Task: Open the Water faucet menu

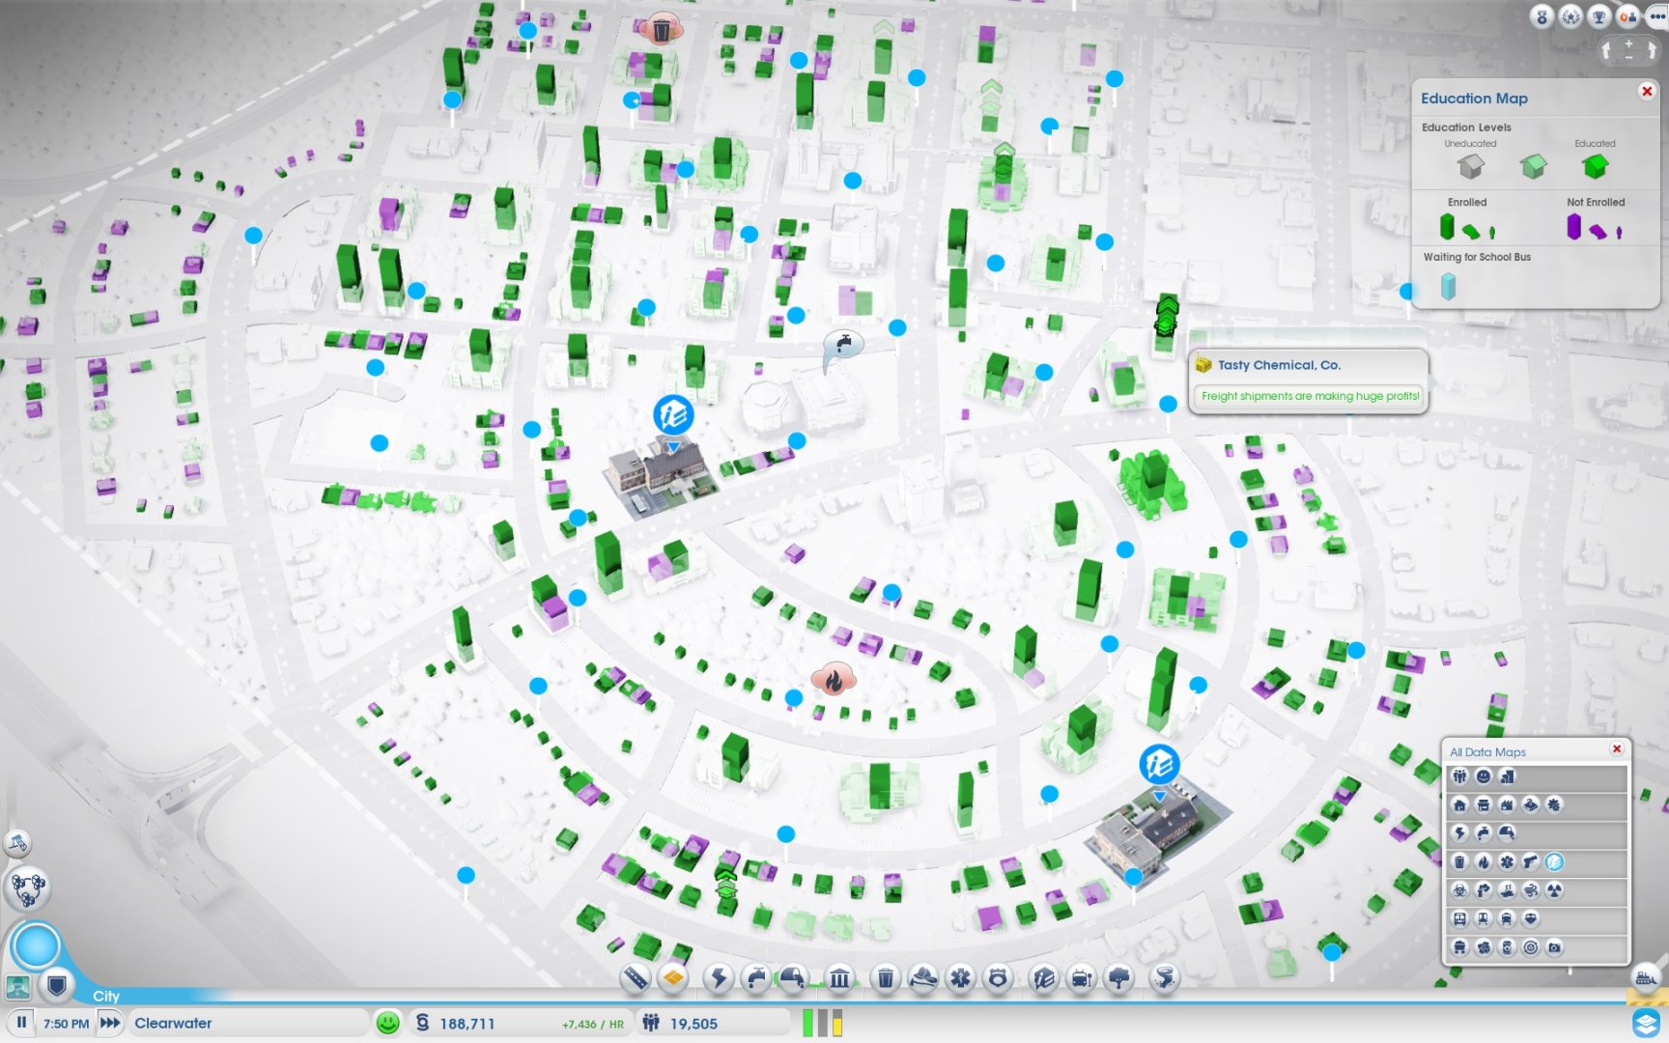Action: point(756,978)
